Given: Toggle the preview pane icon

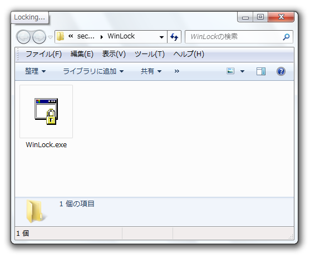Looking at the screenshot, I should (x=261, y=71).
